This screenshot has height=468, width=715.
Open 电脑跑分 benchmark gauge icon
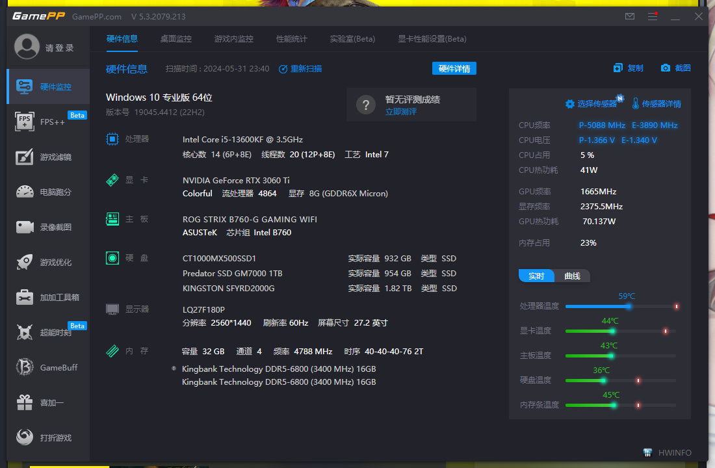pyautogui.click(x=25, y=192)
